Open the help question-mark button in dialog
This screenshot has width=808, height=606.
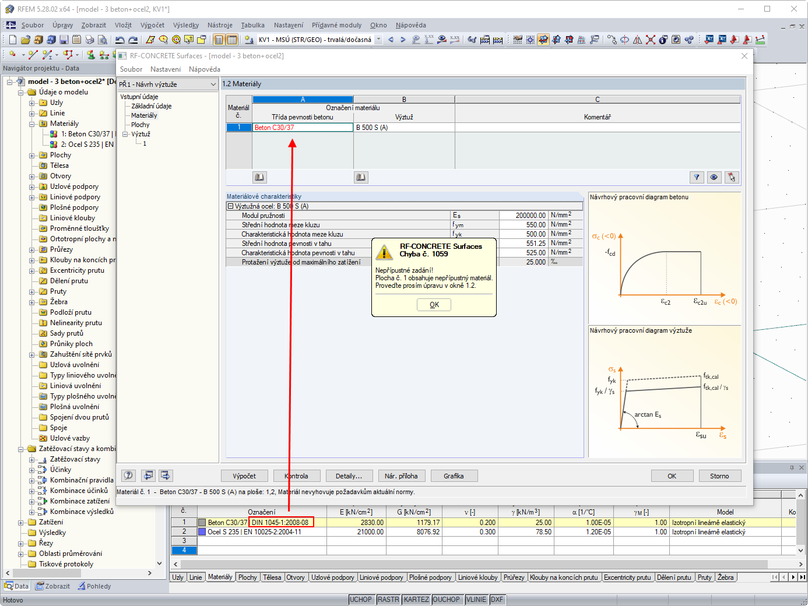pos(129,475)
